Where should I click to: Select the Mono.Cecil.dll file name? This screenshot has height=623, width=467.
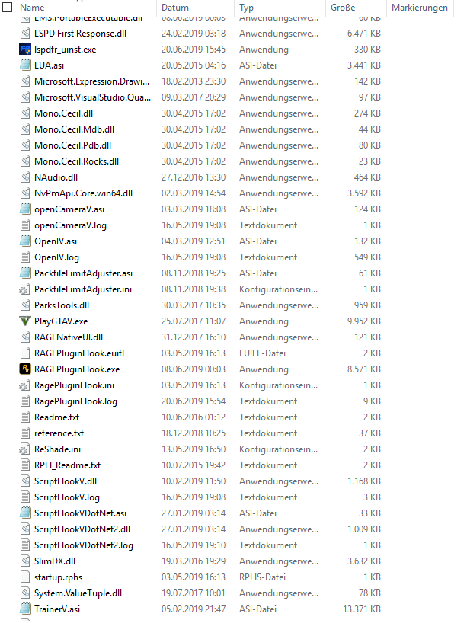[x=63, y=113]
